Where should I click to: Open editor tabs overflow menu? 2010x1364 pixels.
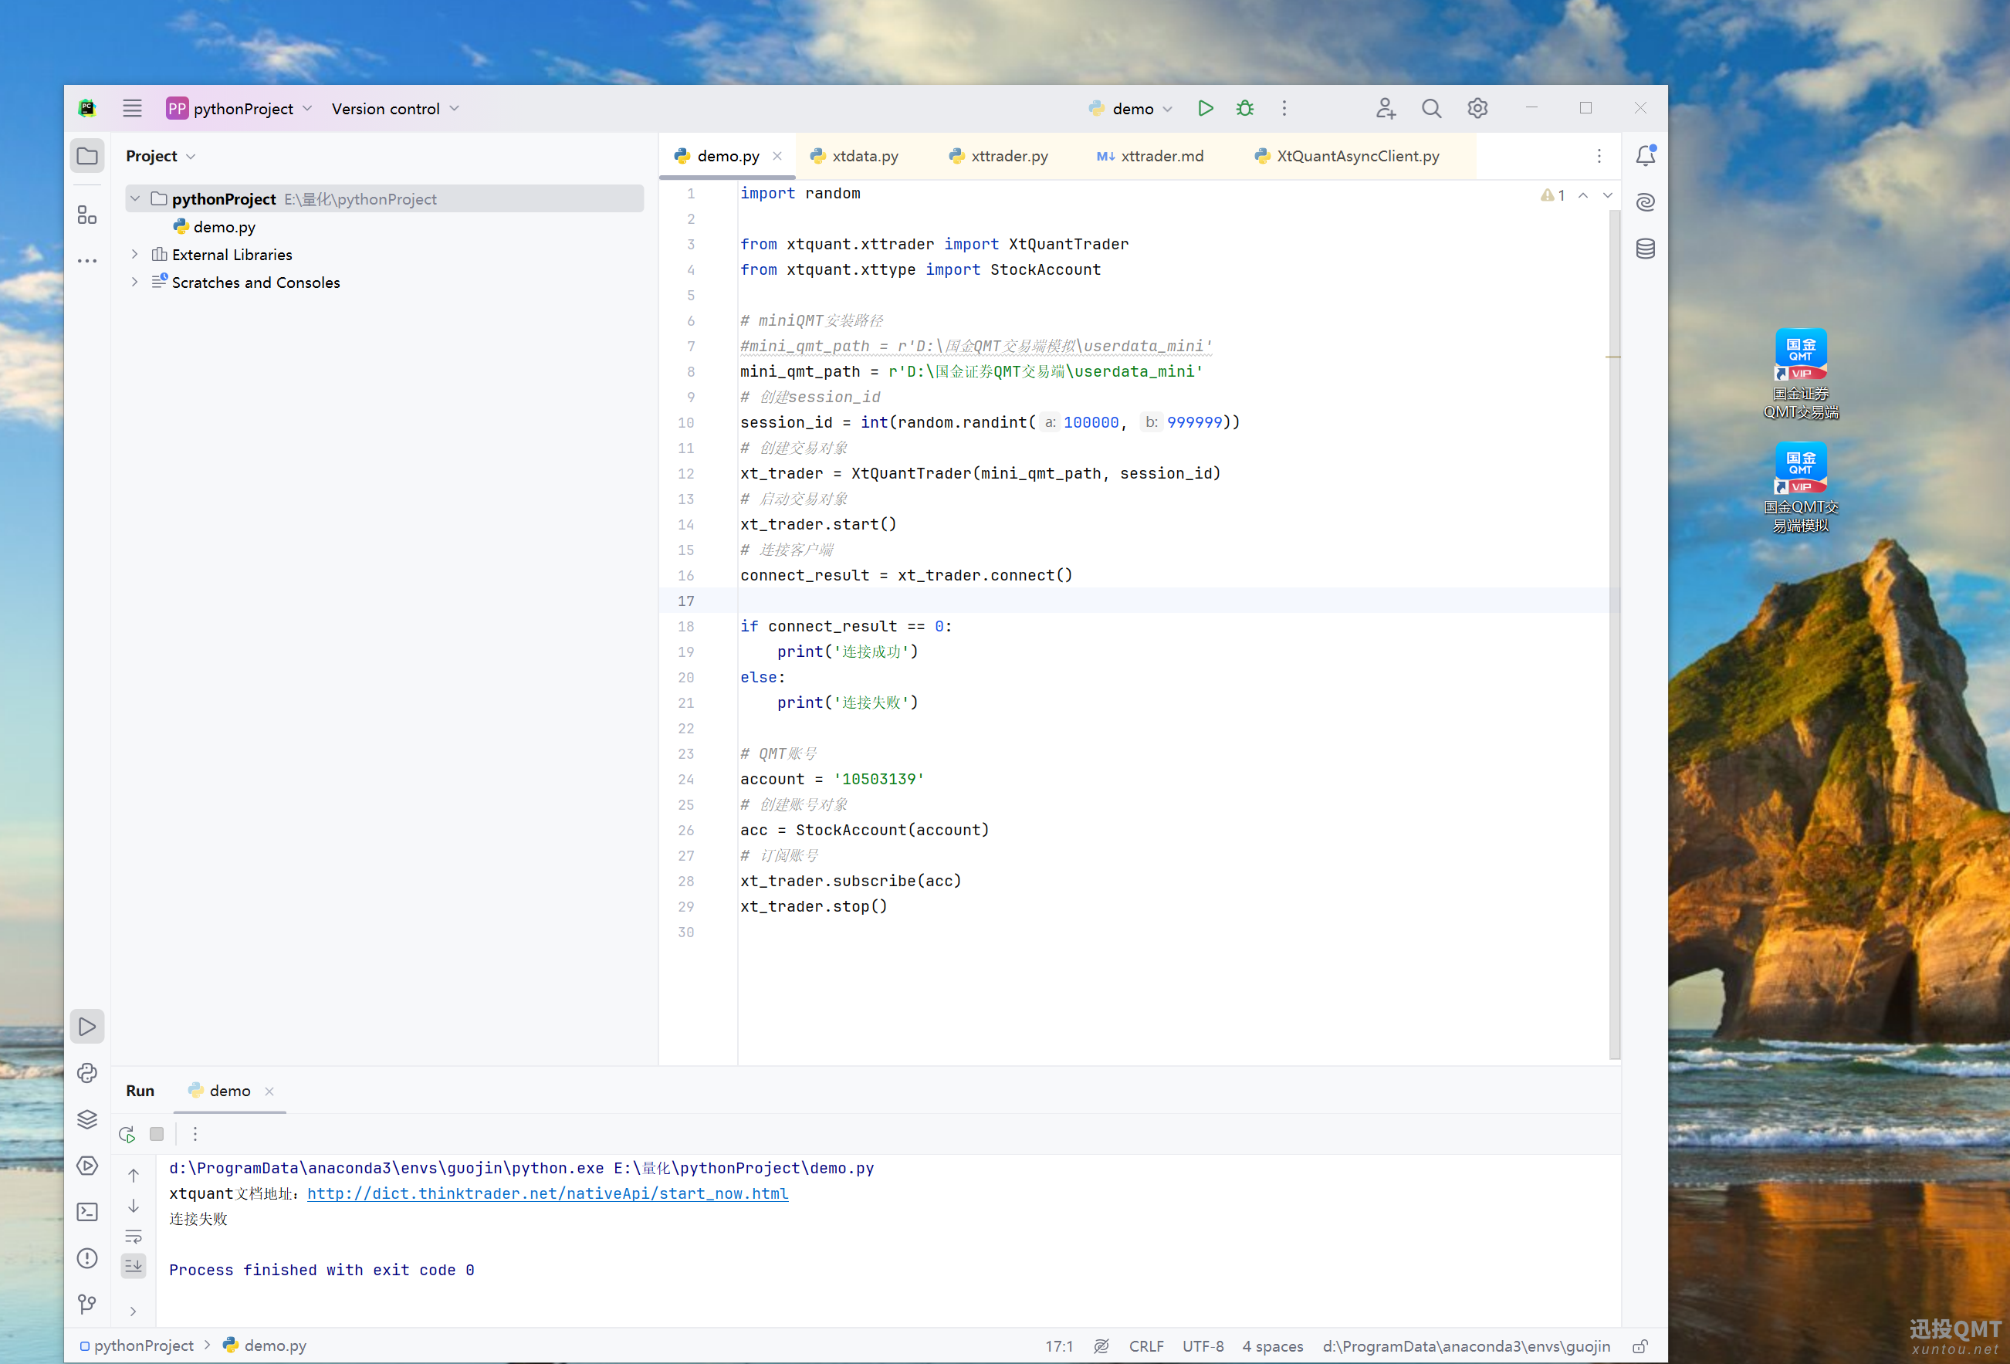[1599, 156]
